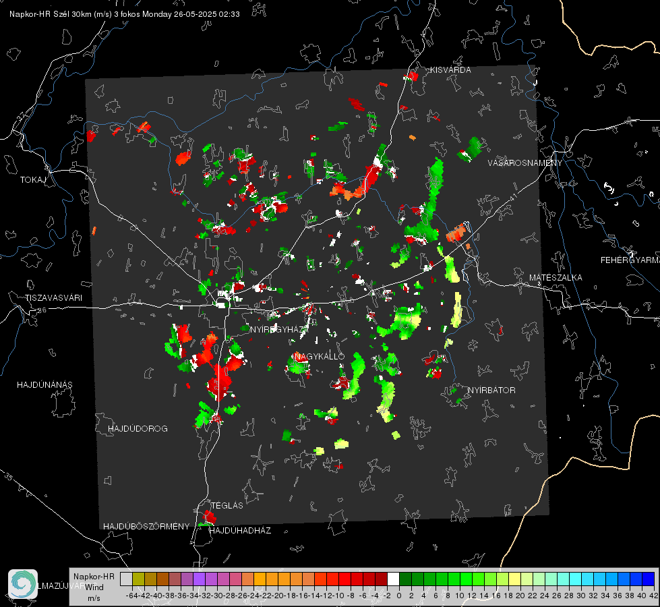660x607 pixels.
Task: Select the HAJDÚNÁNÁS label
Action: click(44, 384)
